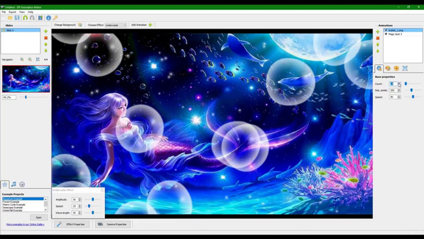Image resolution: width=424 pixels, height=239 pixels.
Task: Click the Navigator preview thumbnail
Action: click(x=26, y=79)
